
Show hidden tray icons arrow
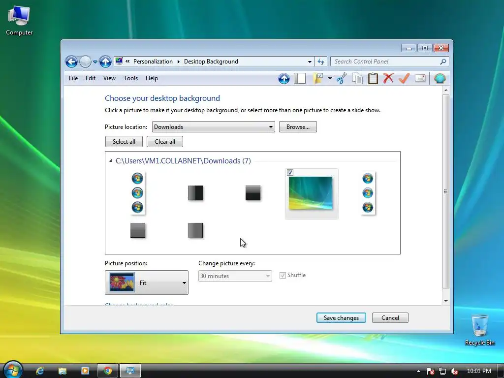418,371
